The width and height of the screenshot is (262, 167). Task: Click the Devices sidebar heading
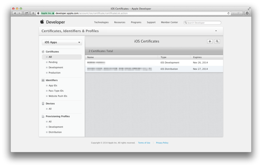pos(50,103)
